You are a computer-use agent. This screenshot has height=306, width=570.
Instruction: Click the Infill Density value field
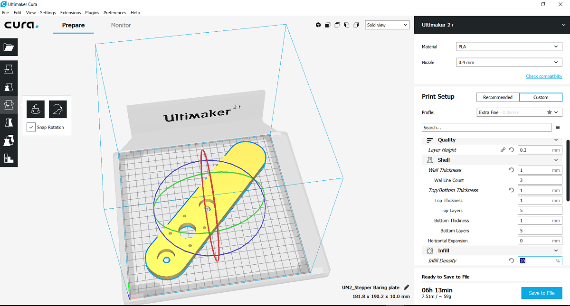540,260
